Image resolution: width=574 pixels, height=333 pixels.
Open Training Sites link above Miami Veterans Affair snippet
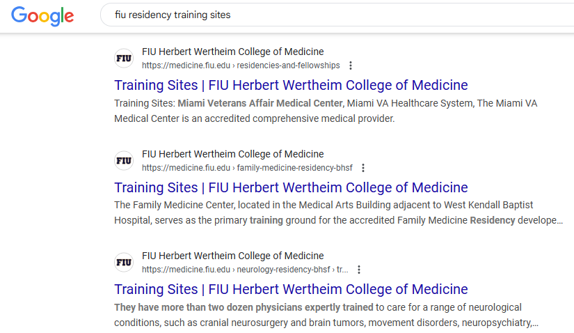[x=291, y=85]
